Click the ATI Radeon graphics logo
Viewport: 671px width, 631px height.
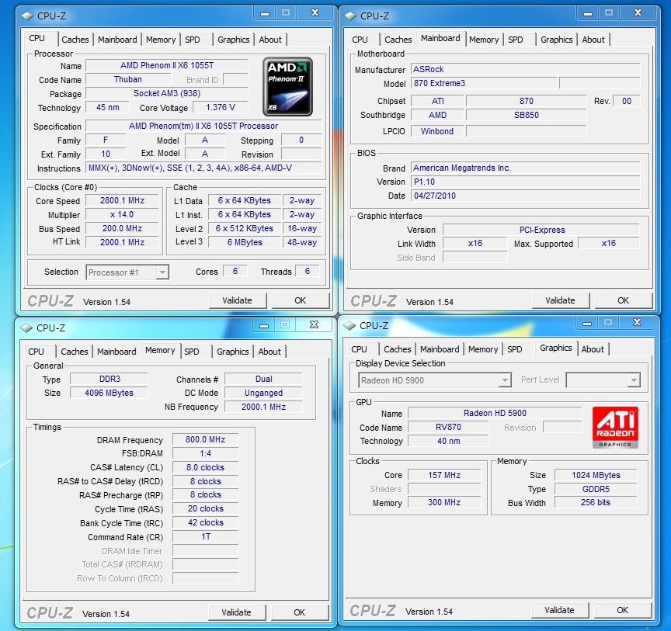[615, 427]
